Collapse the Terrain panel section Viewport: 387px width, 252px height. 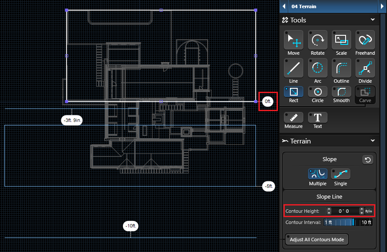click(x=373, y=141)
